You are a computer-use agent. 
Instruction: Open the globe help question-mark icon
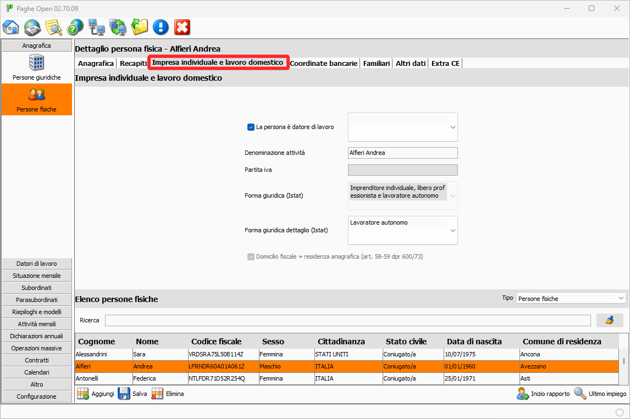point(75,27)
